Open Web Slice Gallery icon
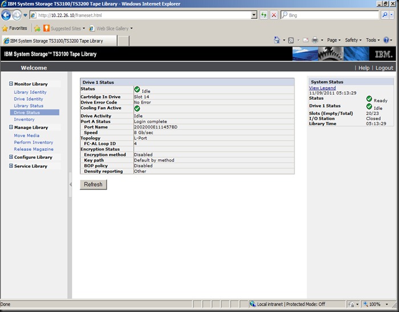 pyautogui.click(x=92, y=28)
